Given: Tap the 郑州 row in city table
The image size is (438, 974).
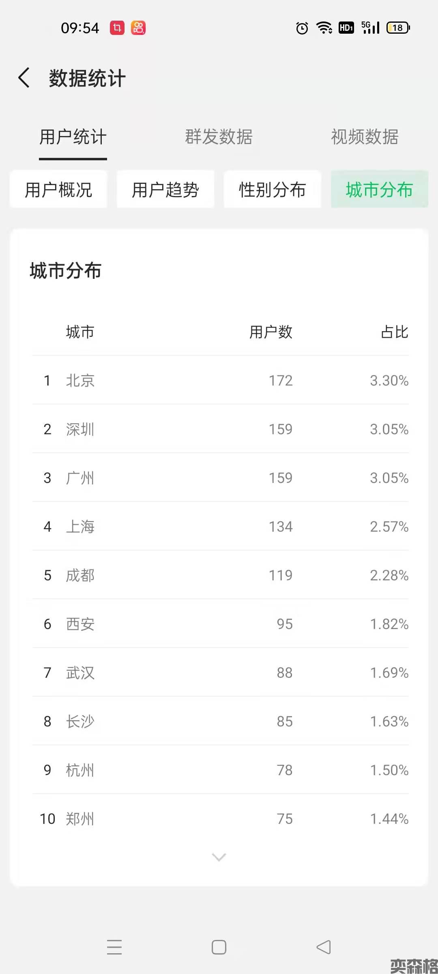Looking at the screenshot, I should tap(220, 819).
